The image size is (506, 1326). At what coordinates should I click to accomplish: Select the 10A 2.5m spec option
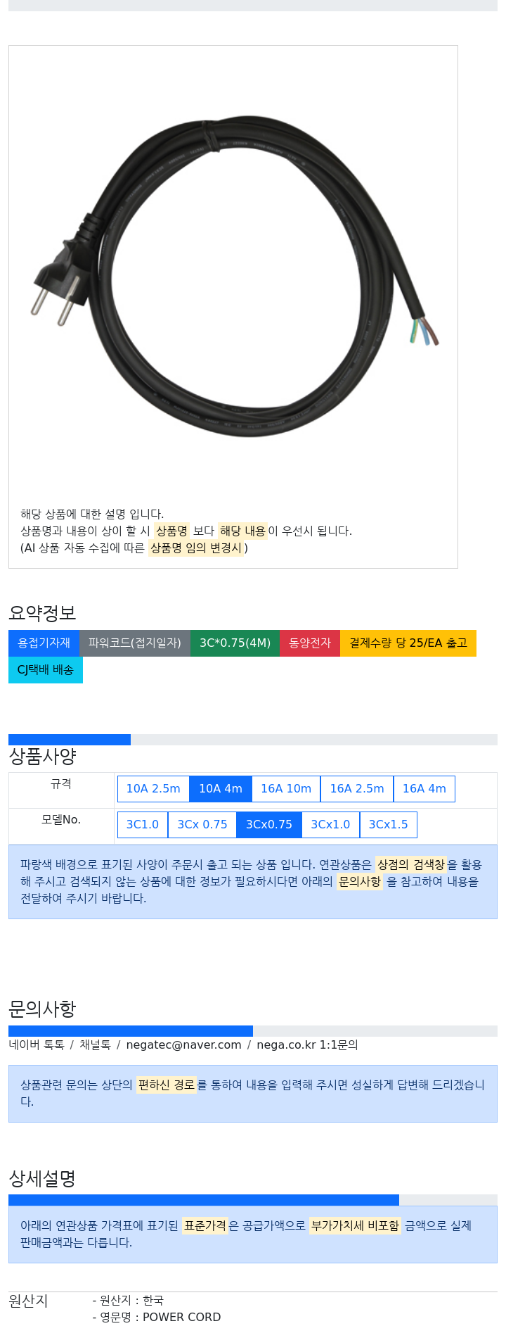point(153,789)
